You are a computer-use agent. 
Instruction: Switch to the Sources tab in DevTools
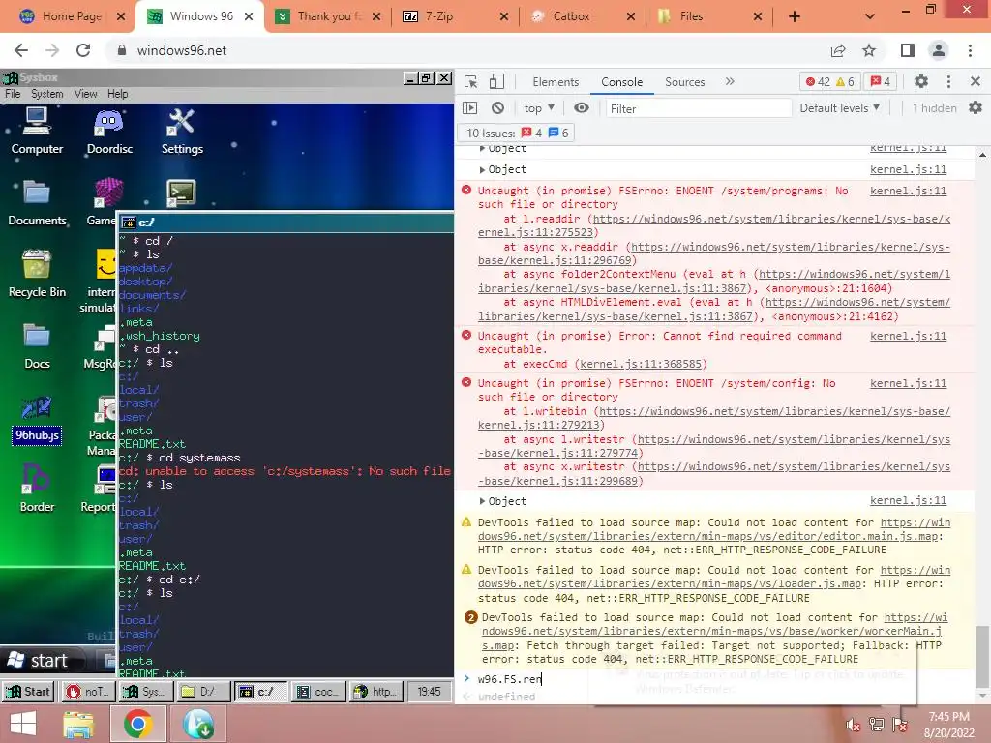click(x=684, y=82)
